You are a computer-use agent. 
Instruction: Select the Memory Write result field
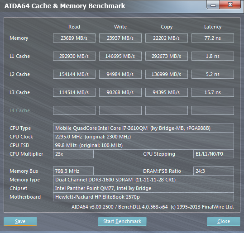[x=120, y=38]
